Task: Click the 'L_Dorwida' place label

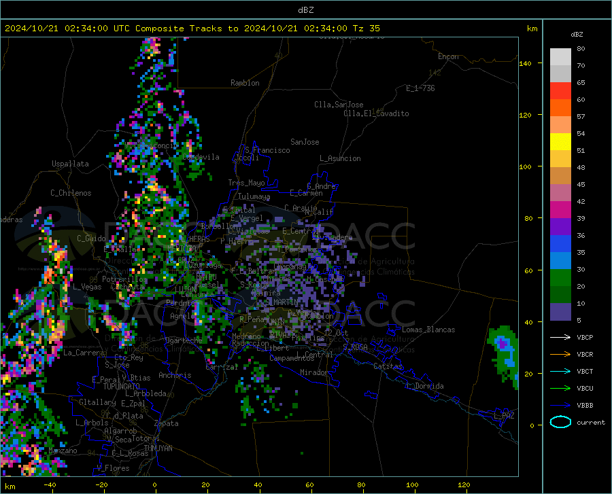Action: (424, 386)
